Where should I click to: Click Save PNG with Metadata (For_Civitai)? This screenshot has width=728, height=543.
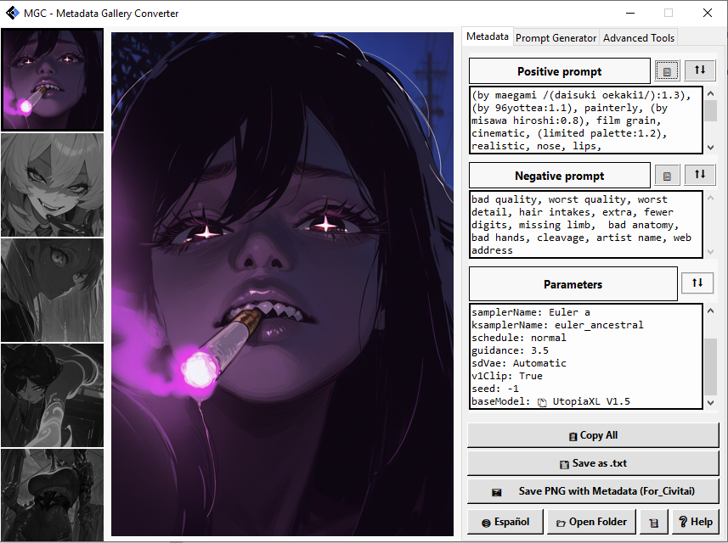coord(593,491)
